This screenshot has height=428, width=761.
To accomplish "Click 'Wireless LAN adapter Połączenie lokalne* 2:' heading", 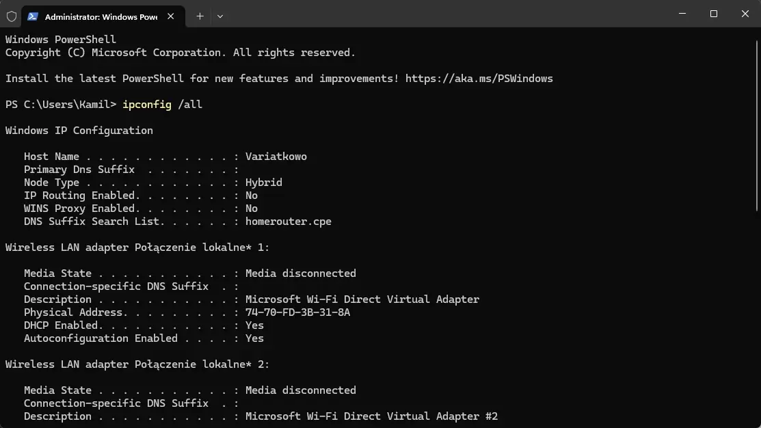I will click(x=137, y=364).
